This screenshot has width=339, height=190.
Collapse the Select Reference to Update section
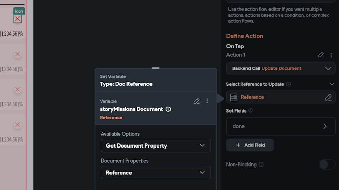332,84
